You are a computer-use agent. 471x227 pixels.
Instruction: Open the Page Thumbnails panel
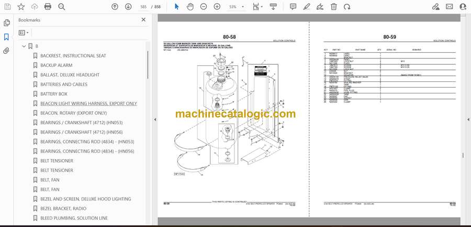click(x=7, y=23)
